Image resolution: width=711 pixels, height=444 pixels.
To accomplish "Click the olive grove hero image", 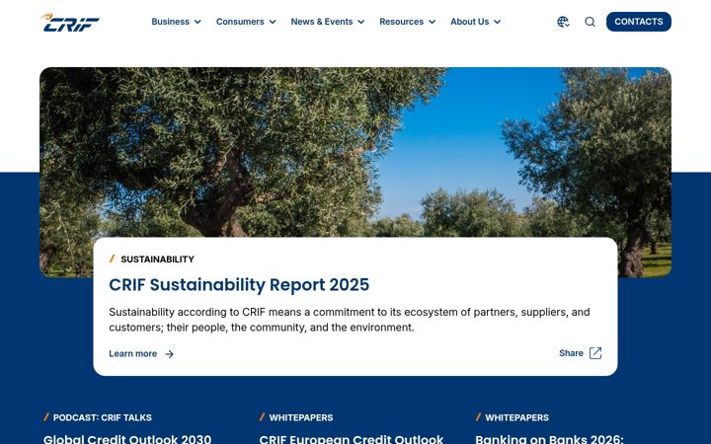I will pos(355,152).
